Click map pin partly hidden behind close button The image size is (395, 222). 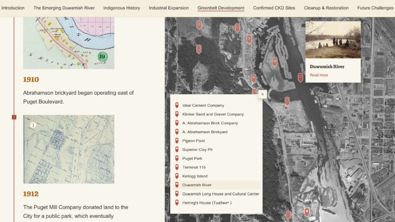255,92
